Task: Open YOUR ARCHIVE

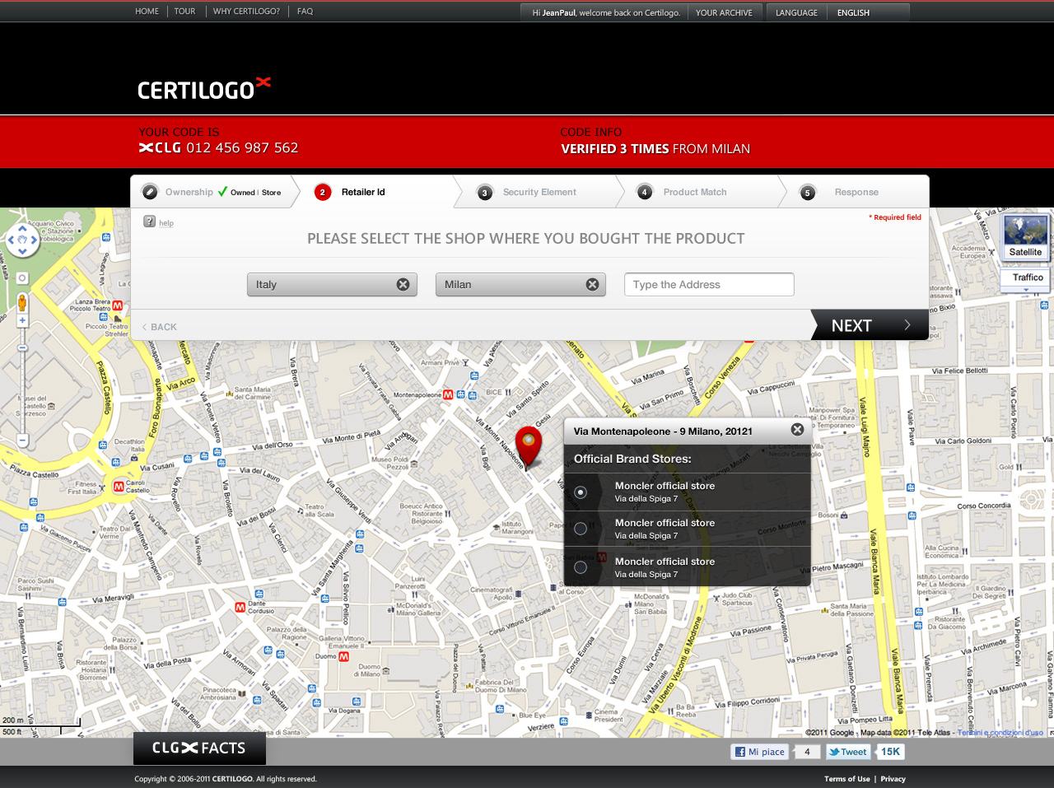Action: [725, 12]
